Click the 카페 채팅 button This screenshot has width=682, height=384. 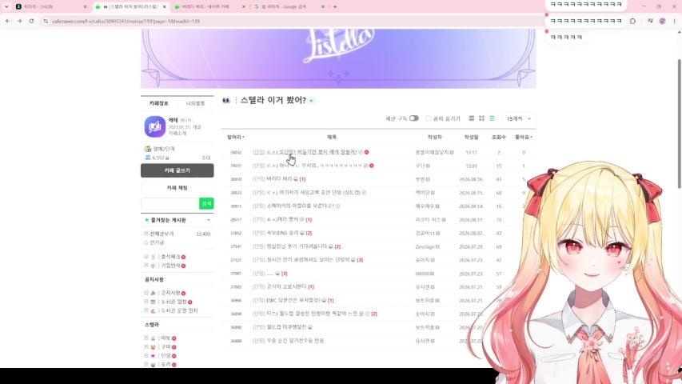[x=177, y=188]
